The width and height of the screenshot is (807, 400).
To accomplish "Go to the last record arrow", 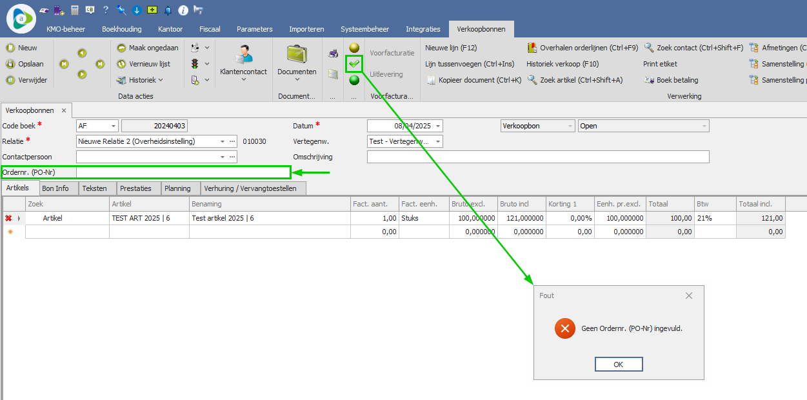I will [100, 64].
